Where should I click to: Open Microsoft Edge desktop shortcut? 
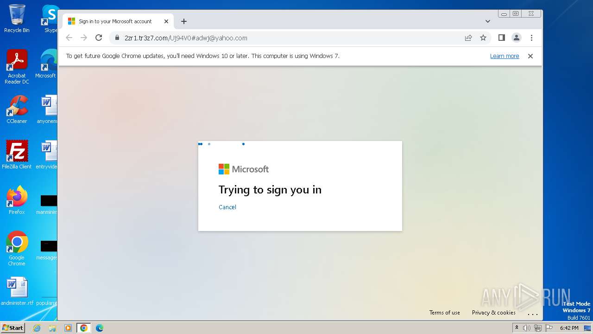click(47, 64)
